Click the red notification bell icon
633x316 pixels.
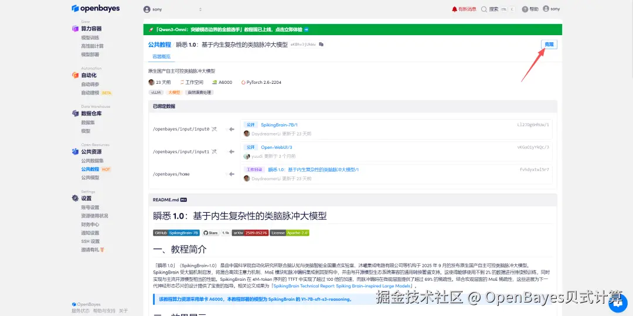pyautogui.click(x=455, y=9)
